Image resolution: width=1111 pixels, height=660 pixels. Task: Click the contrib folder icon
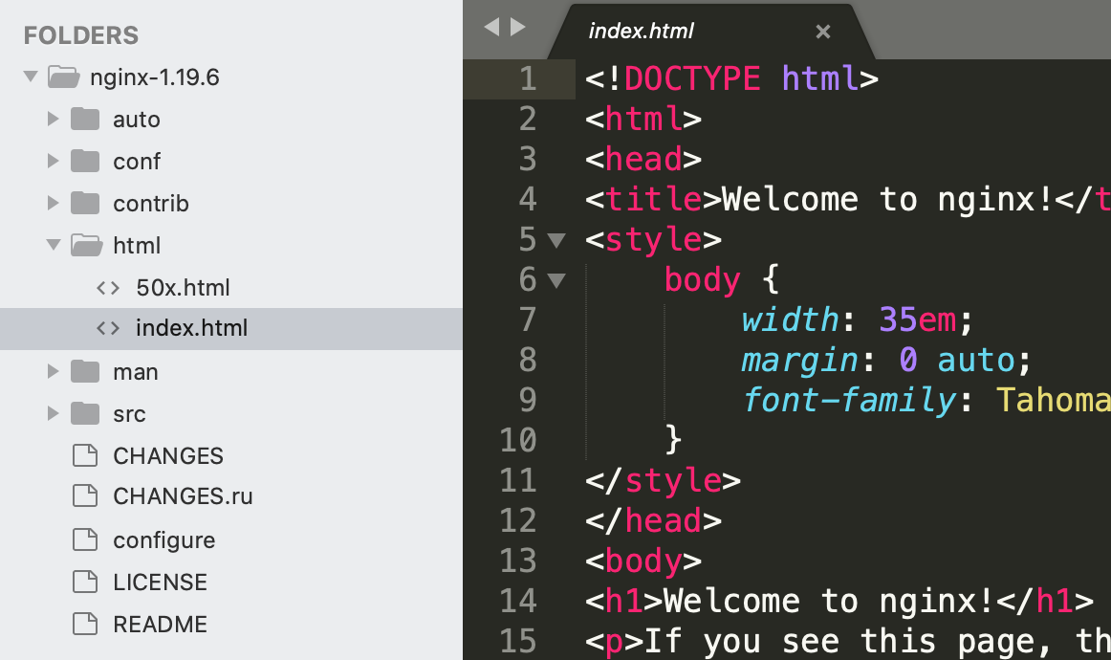click(x=85, y=203)
